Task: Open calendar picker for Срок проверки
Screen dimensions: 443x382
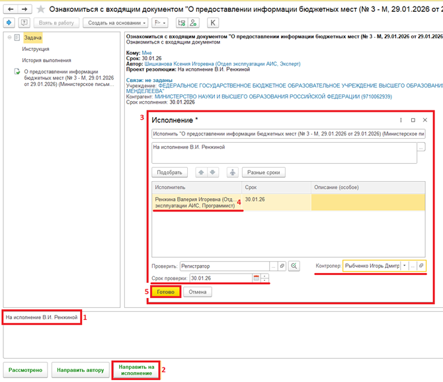Action: click(x=257, y=278)
